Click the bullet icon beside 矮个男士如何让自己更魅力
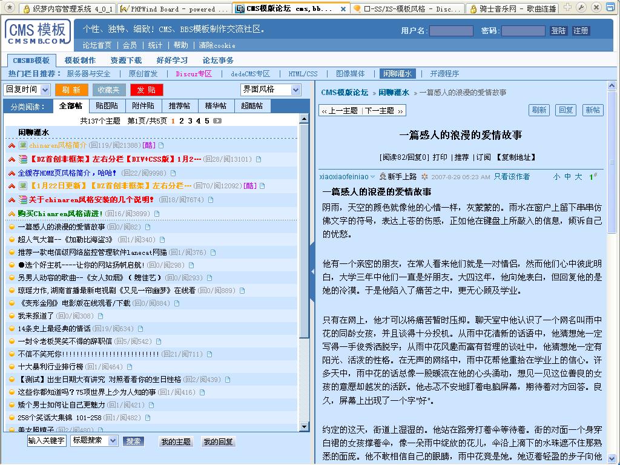Image resolution: width=620 pixels, height=465 pixels. pos(12,405)
